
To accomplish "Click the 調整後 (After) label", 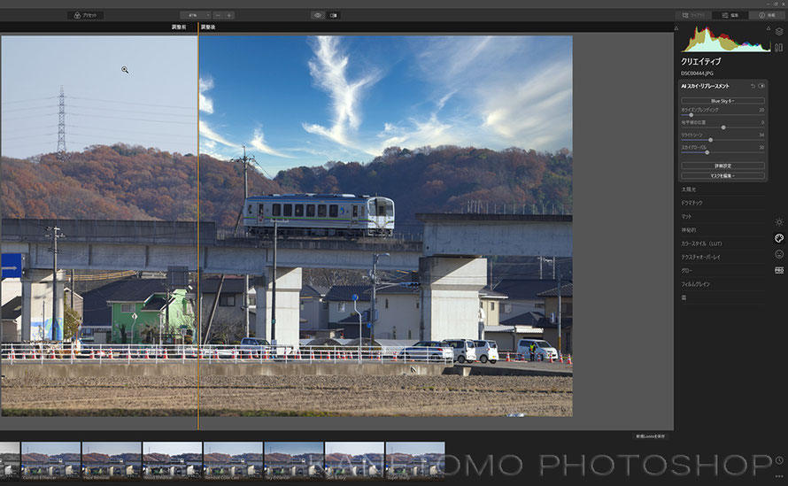I will click(x=208, y=27).
